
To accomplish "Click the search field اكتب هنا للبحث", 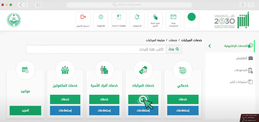I will (96, 49).
